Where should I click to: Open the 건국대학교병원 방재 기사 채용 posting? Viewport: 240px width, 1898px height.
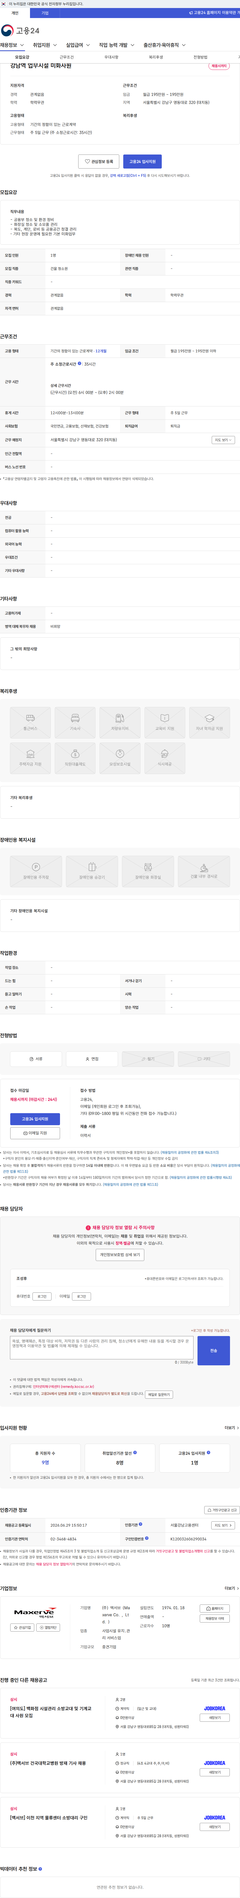(x=48, y=1763)
